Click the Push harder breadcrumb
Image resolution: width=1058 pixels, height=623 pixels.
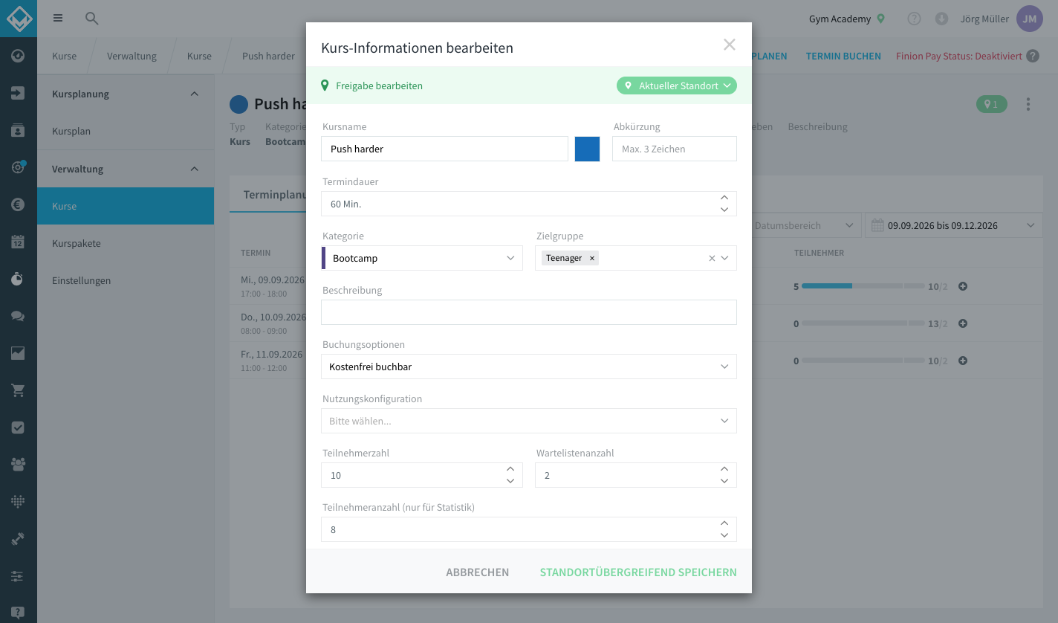tap(268, 56)
